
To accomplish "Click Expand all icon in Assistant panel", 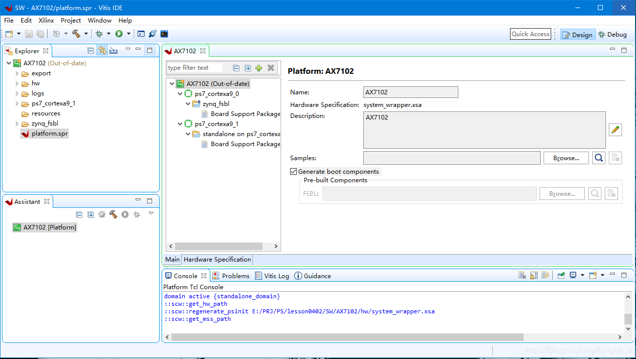I will pyautogui.click(x=90, y=214).
